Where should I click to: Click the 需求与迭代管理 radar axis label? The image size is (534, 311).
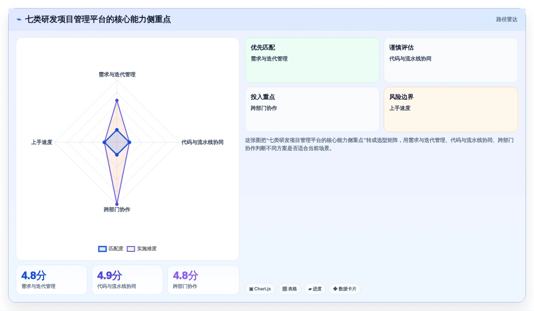117,75
